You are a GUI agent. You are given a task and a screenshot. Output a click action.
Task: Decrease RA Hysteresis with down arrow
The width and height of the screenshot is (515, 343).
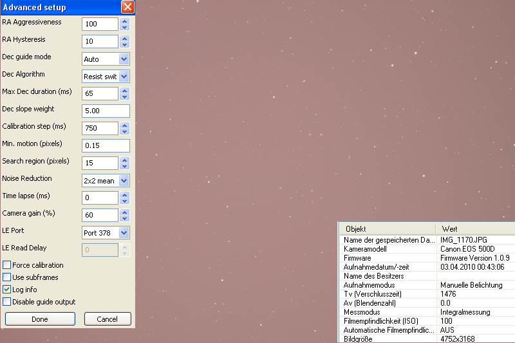click(x=125, y=44)
